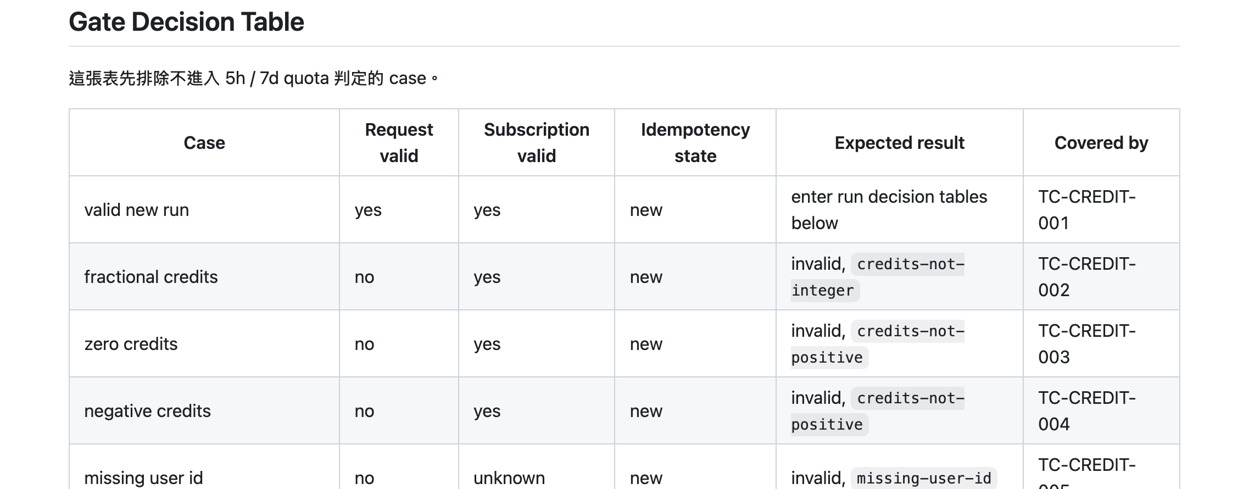Click the Request valid column header

[x=399, y=143]
